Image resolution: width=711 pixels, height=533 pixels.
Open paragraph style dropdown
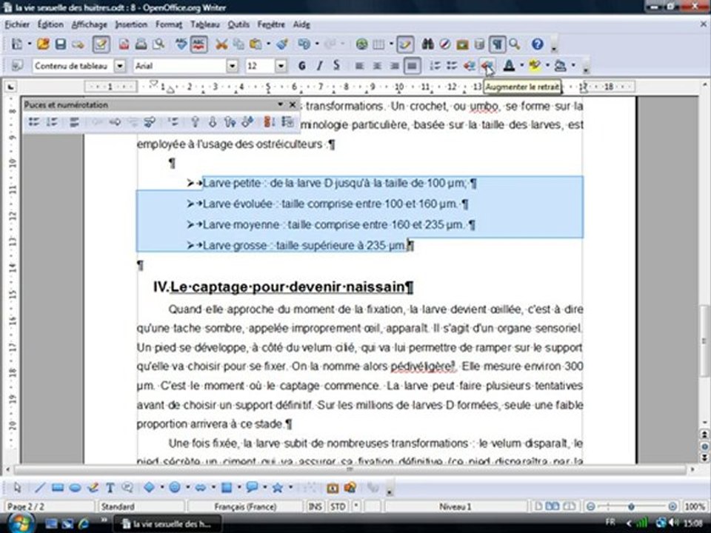(x=120, y=66)
